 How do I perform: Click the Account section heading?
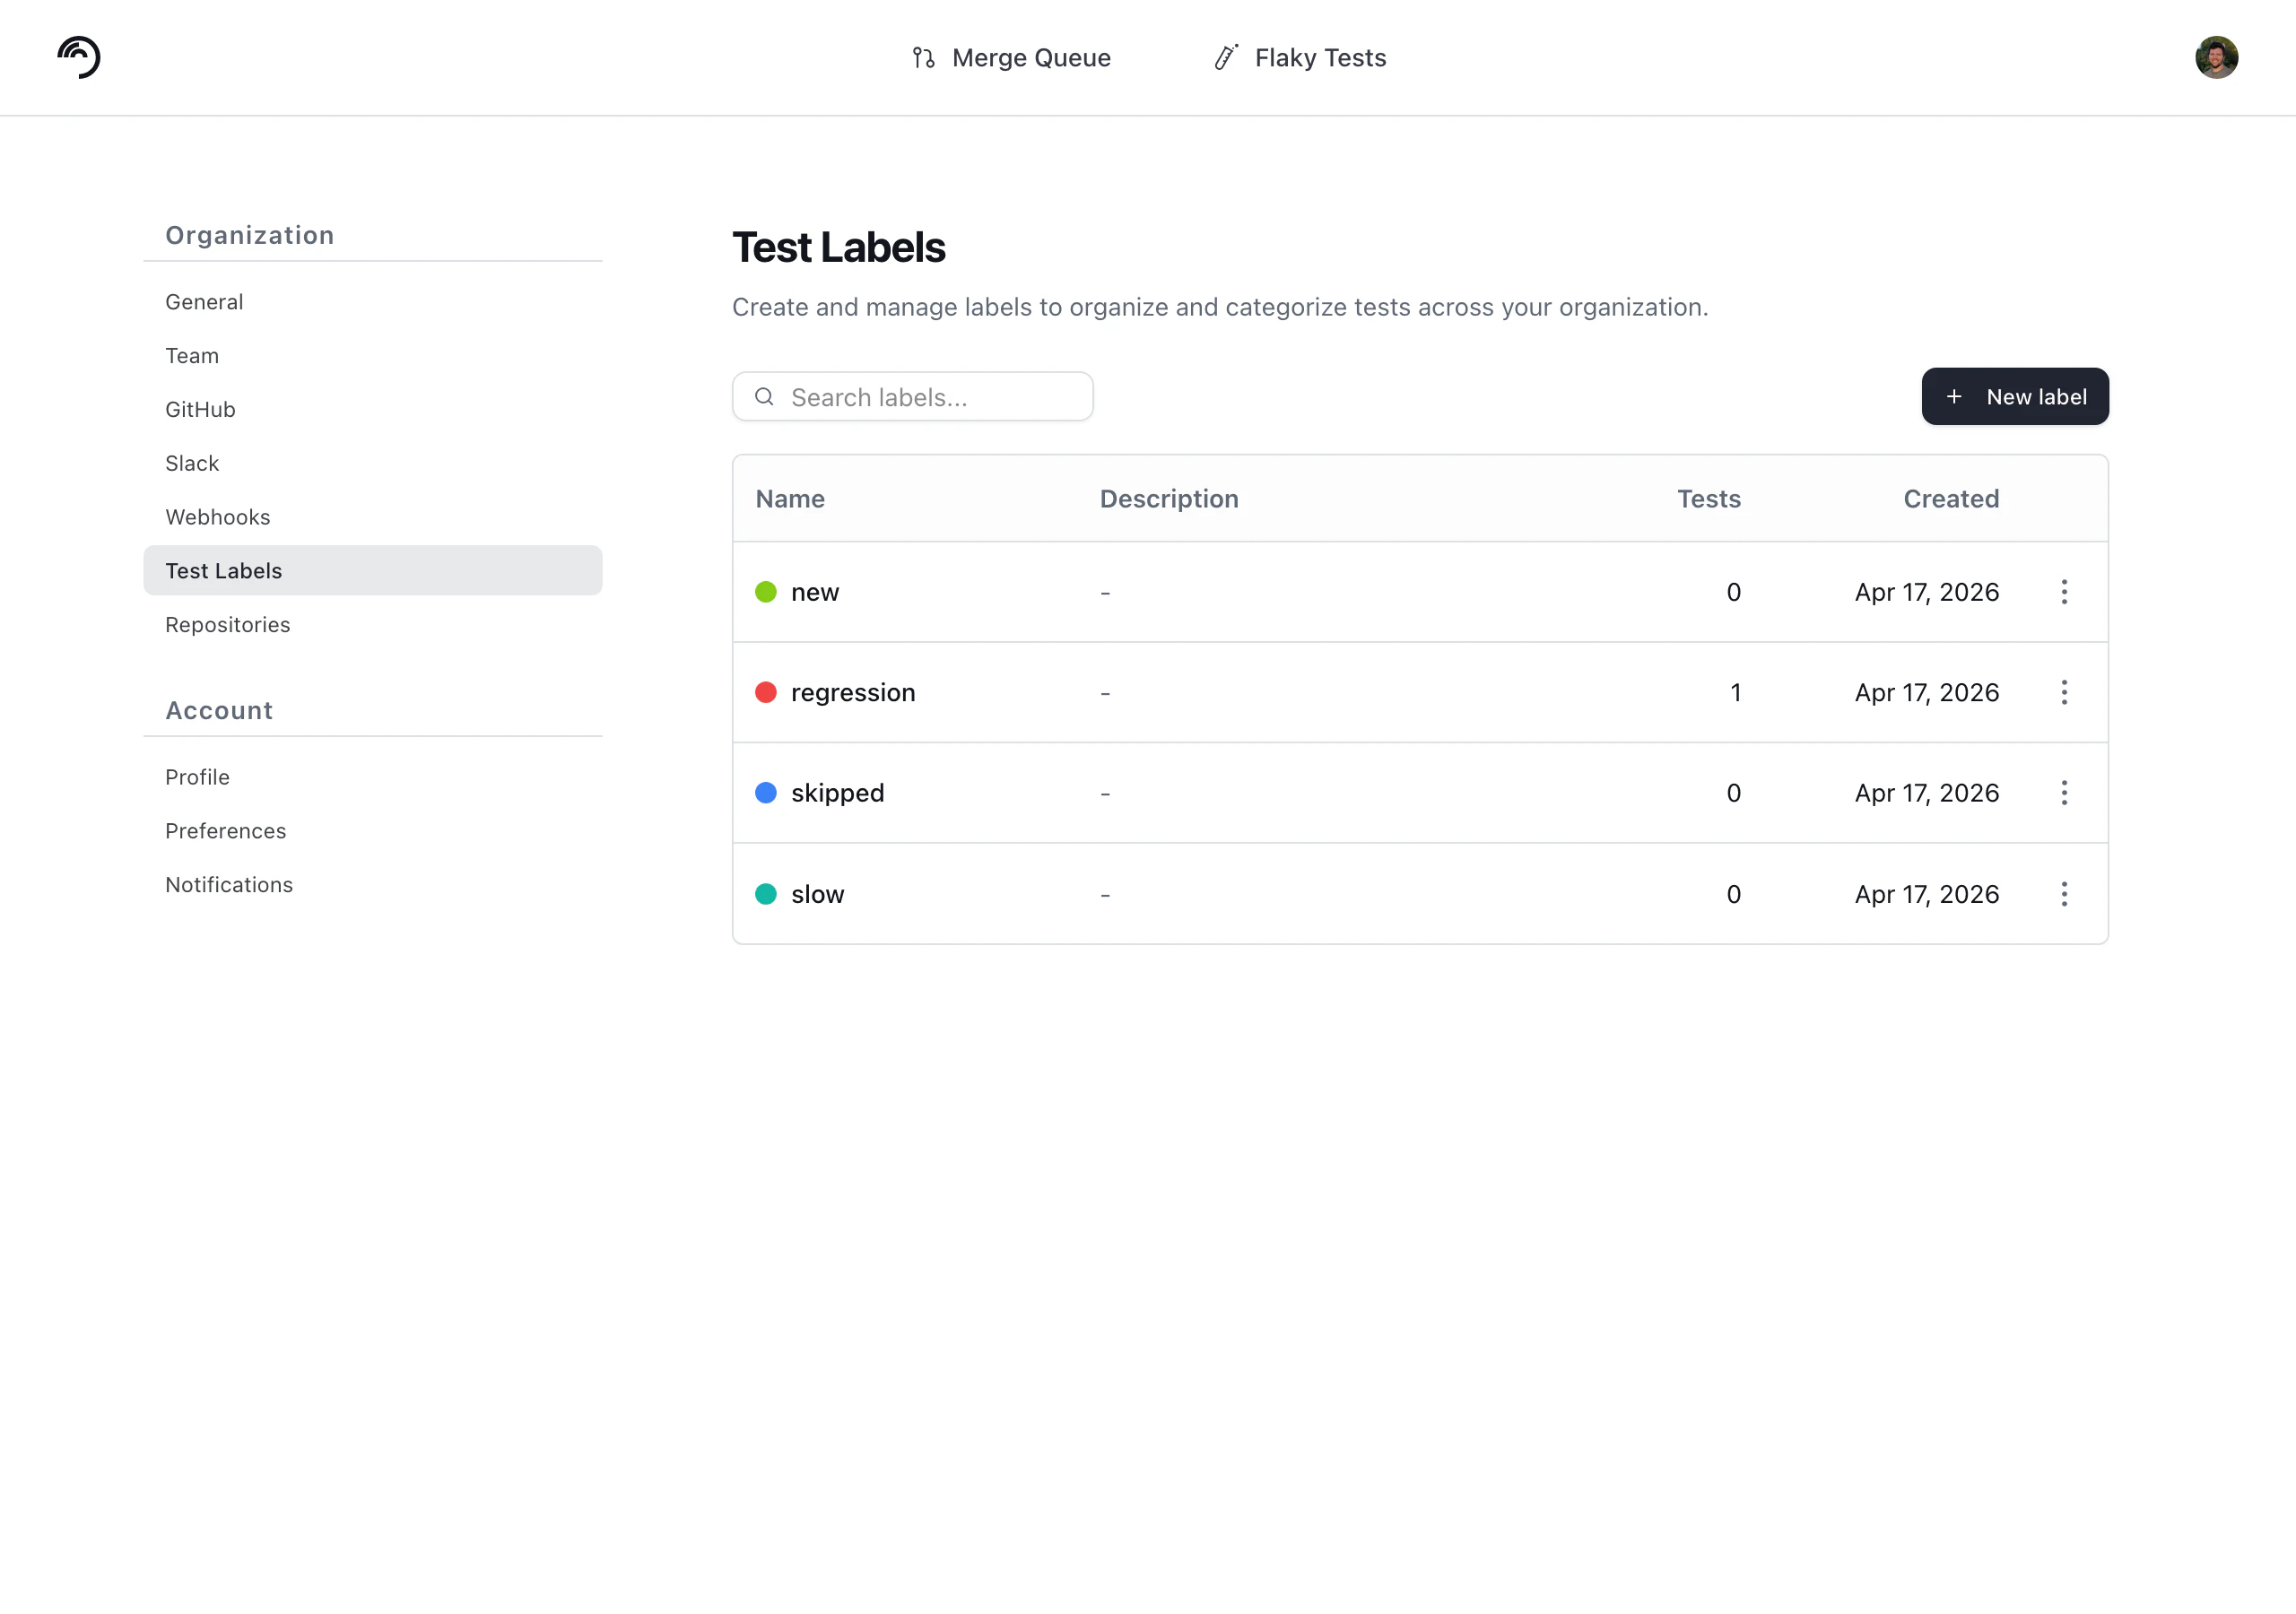[219, 710]
